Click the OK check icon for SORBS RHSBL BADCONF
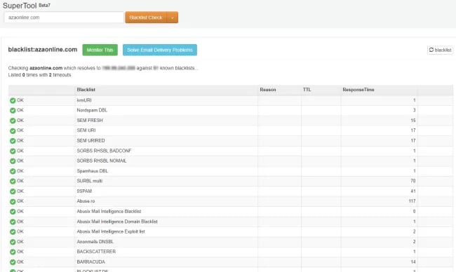 13,151
